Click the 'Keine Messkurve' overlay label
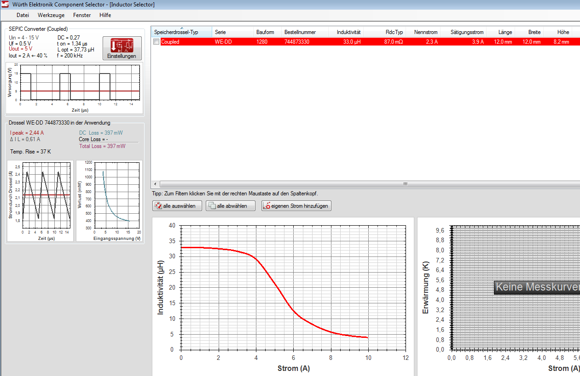580x376 pixels. 537,287
